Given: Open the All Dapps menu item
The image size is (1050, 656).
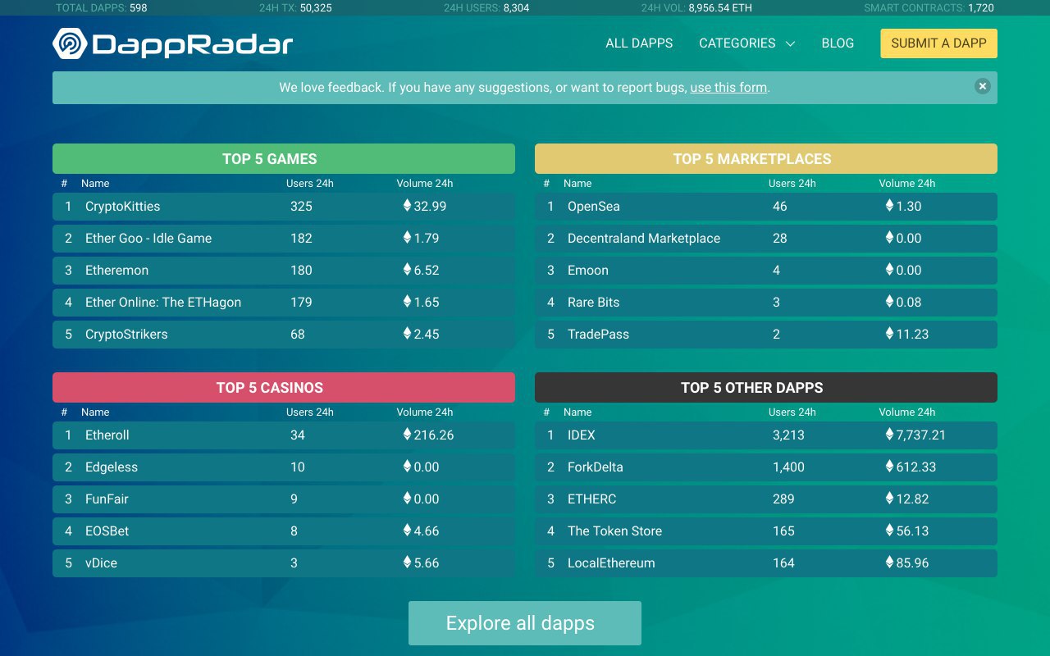Looking at the screenshot, I should coord(639,43).
